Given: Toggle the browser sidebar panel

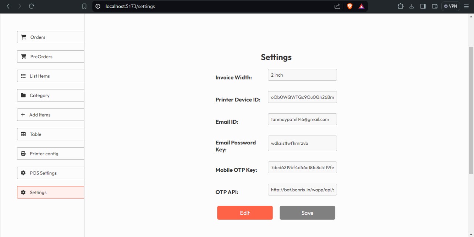Looking at the screenshot, I should (x=423, y=6).
